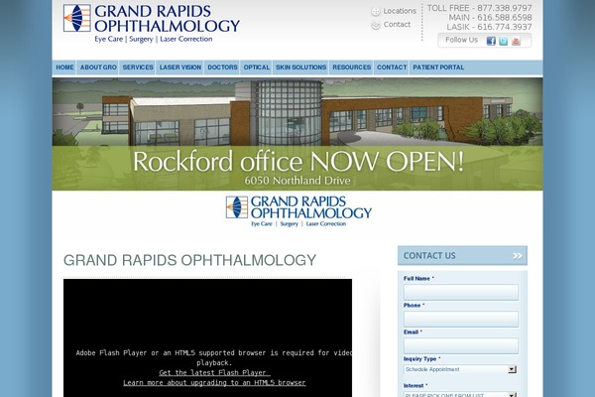Click the LASIK phone number 616.774.3937
Image resolution: width=595 pixels, height=397 pixels.
pyautogui.click(x=505, y=27)
